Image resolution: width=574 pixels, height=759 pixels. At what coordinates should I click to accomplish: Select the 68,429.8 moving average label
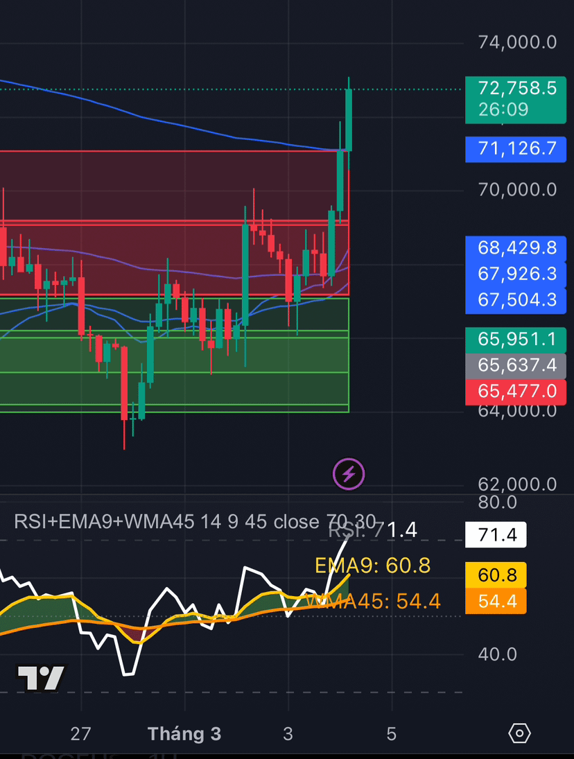pos(516,248)
